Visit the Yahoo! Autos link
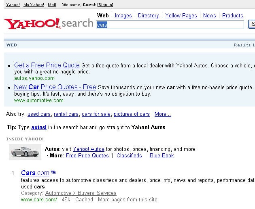The image size is (255, 209). (89, 149)
